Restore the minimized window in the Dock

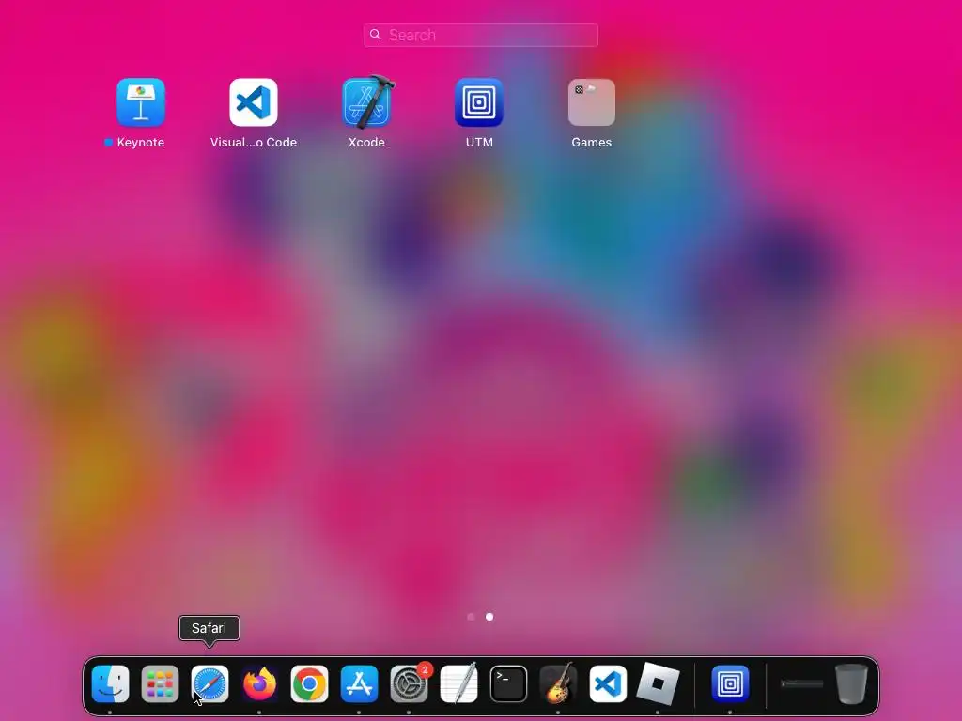coord(802,683)
